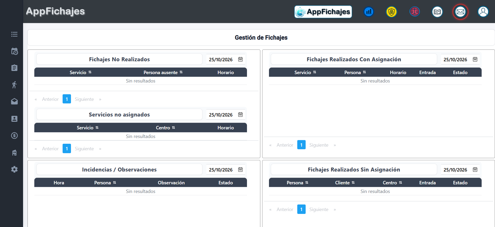Viewport: 495px width, 227px height.
Task: Open calendar picker for Fichajes Realizados Sin Asignación
Action: click(475, 169)
